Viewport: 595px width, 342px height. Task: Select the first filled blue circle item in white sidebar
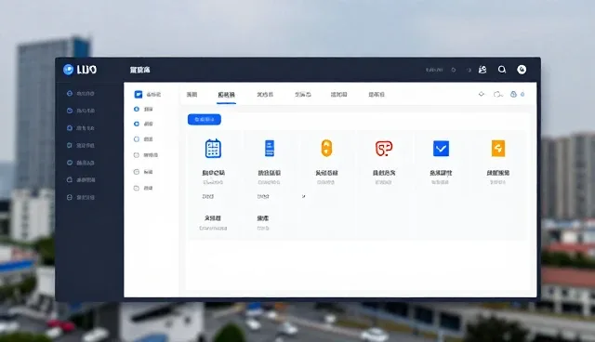pyautogui.click(x=142, y=109)
